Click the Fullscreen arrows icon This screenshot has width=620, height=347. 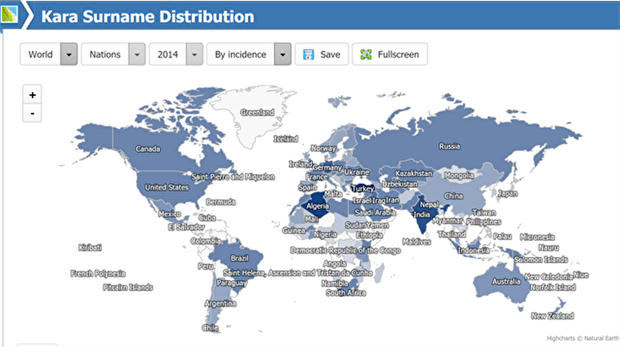point(366,55)
